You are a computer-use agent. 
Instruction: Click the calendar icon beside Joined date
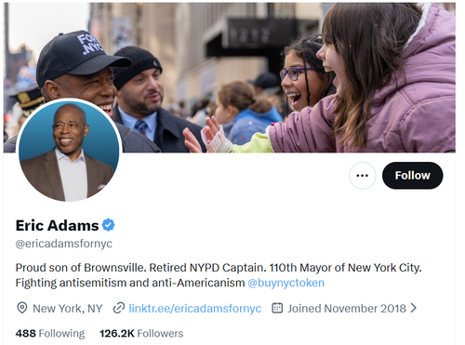click(277, 308)
